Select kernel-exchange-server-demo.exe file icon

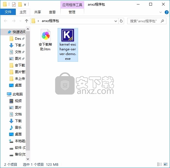[68, 35]
